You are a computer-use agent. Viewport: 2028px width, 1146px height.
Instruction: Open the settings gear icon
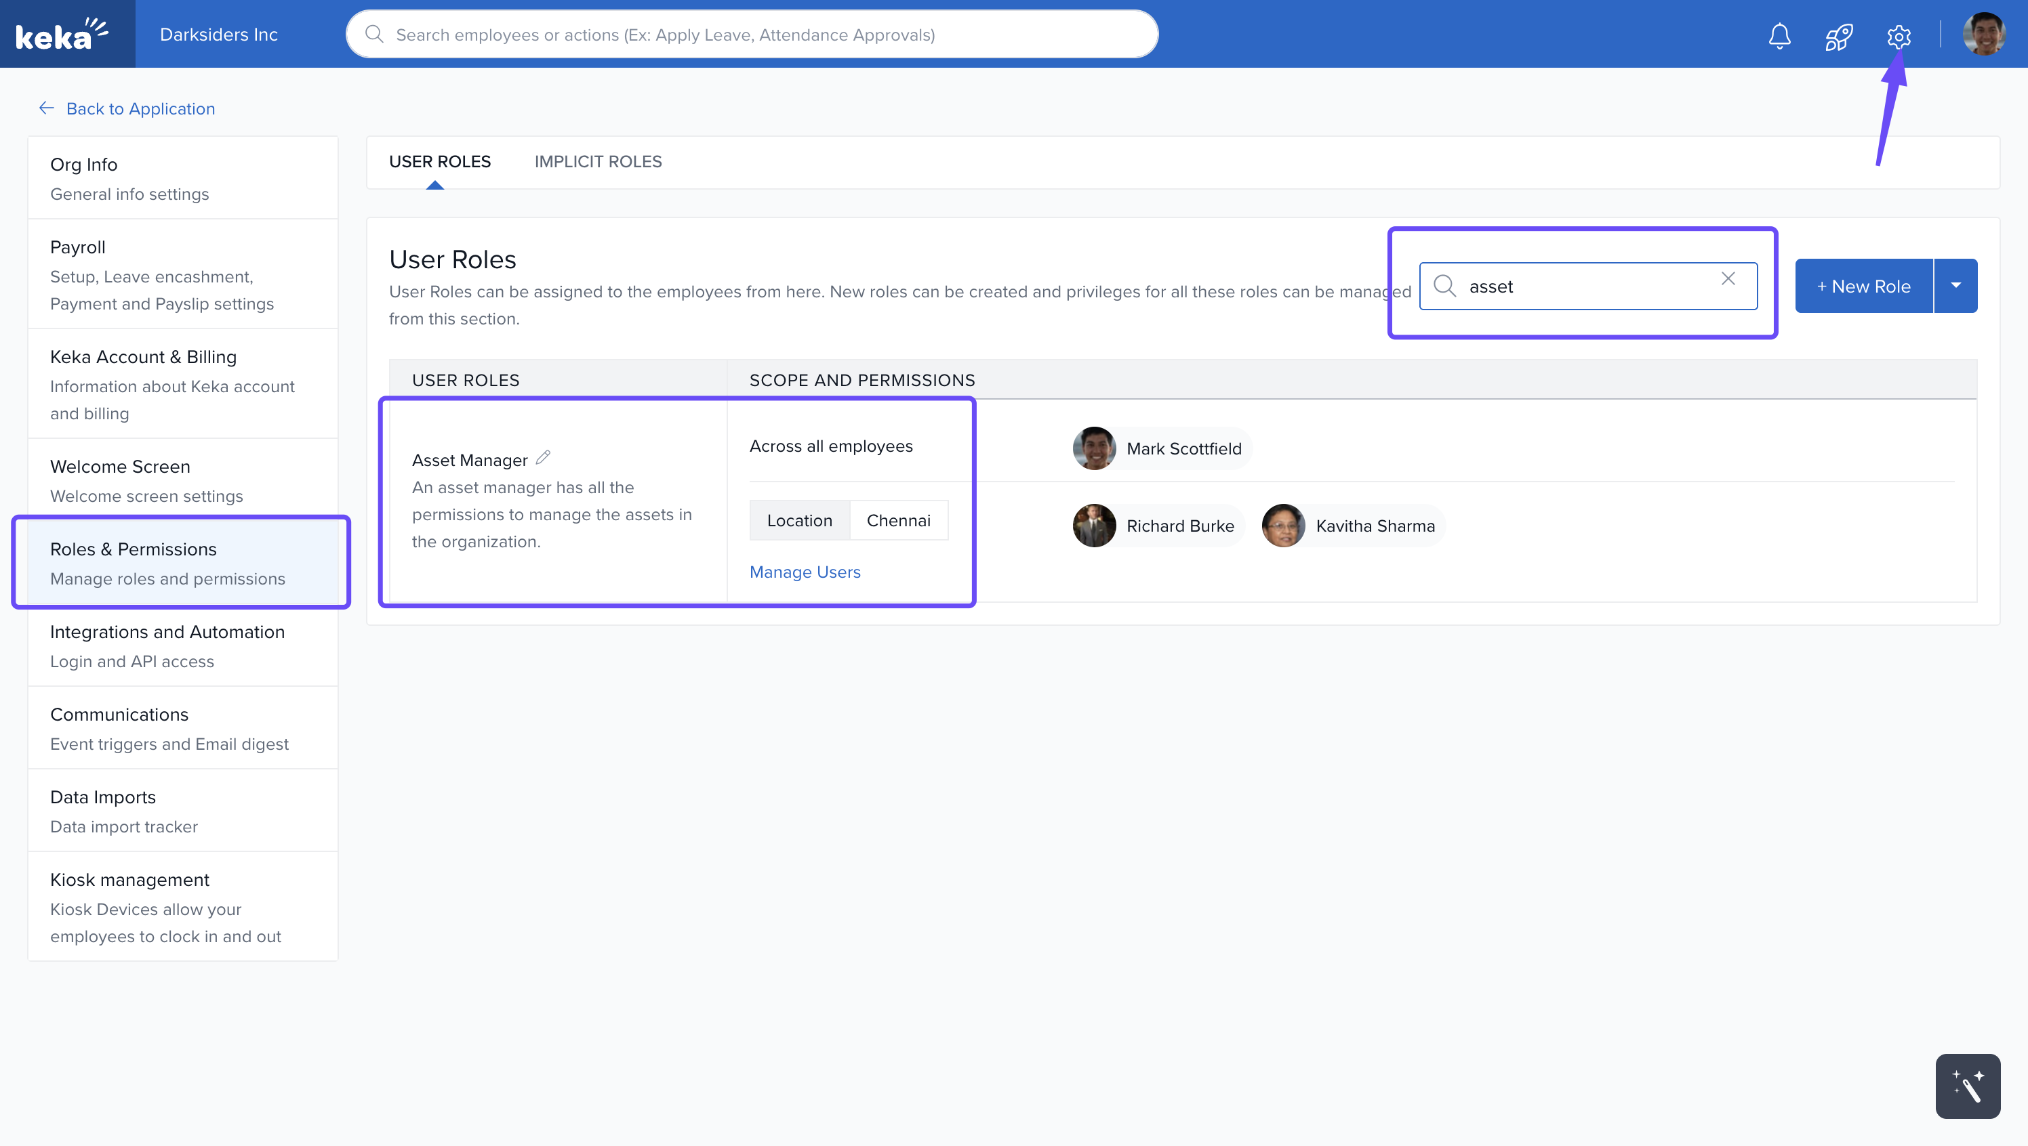(1898, 36)
